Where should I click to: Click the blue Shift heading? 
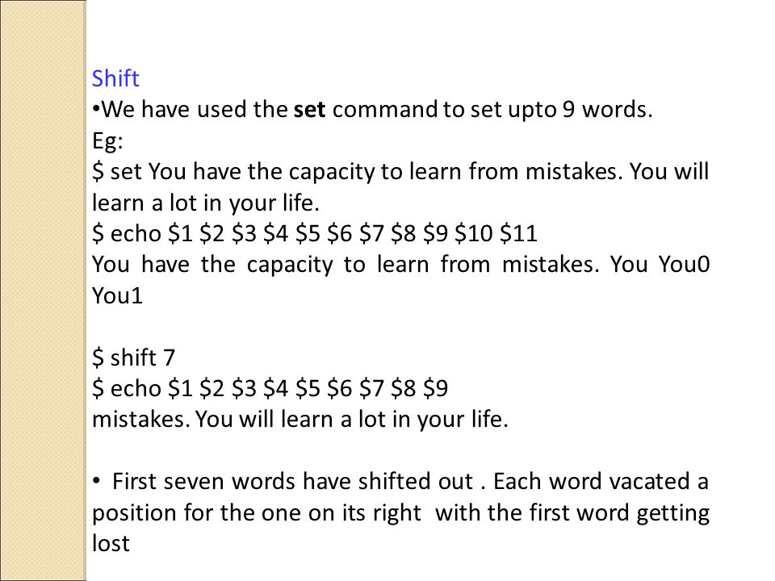point(115,78)
